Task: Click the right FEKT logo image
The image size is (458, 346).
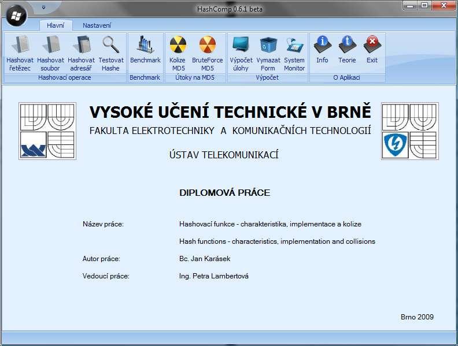Action: [x=410, y=131]
